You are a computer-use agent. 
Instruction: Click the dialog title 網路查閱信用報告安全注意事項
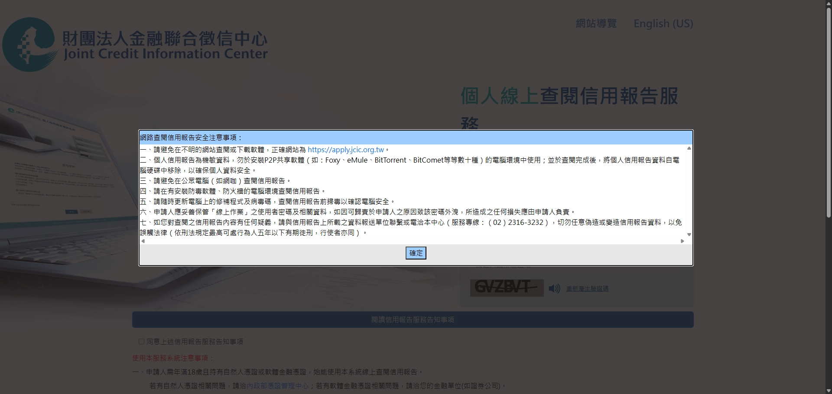[x=191, y=138]
